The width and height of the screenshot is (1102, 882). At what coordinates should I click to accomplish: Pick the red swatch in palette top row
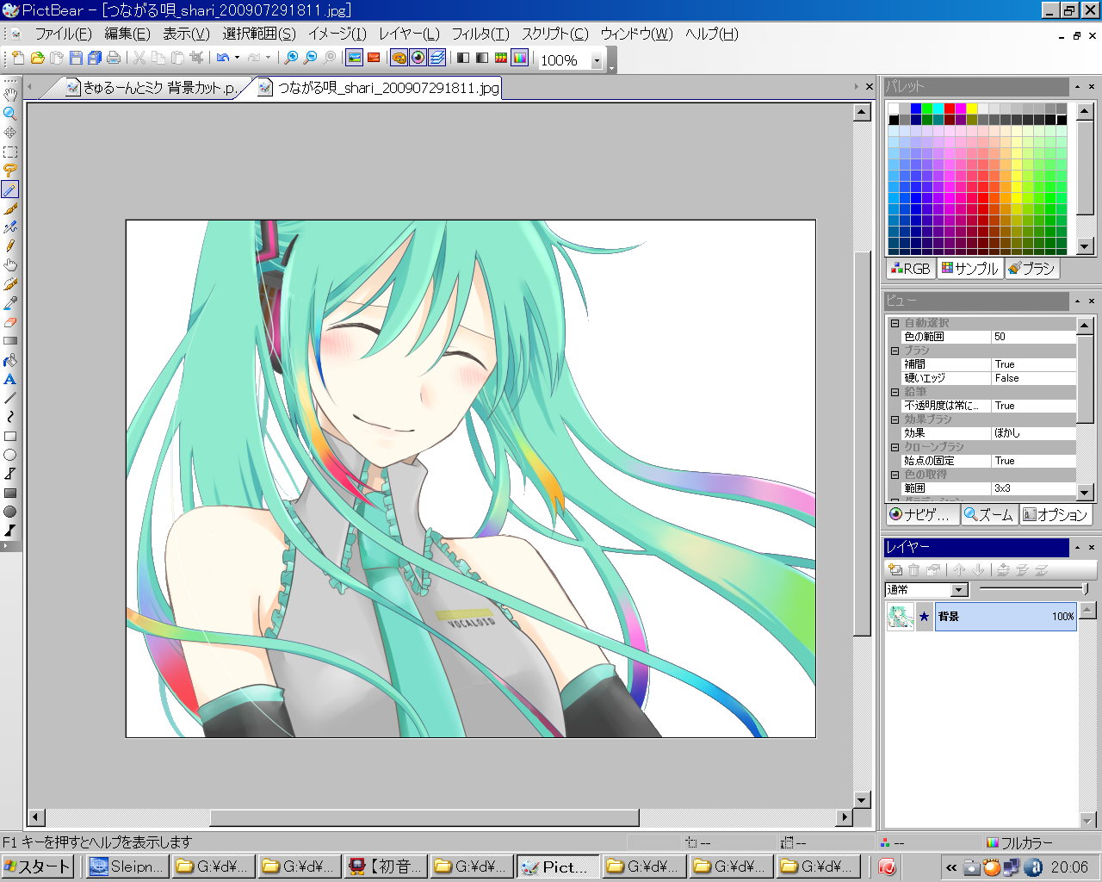coord(950,109)
